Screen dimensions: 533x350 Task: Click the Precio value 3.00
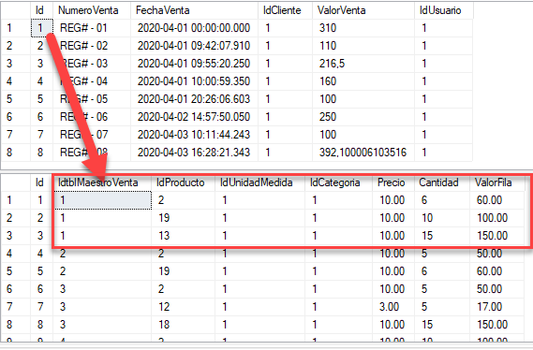tap(393, 307)
